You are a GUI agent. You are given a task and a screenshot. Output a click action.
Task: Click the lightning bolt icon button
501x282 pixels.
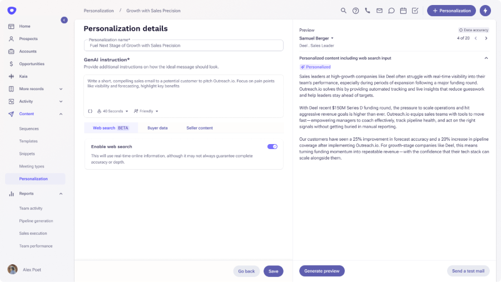click(485, 11)
